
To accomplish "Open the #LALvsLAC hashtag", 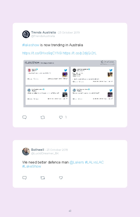I will [94, 162].
